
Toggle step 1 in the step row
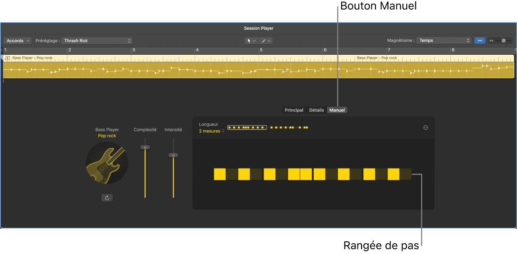click(220, 174)
